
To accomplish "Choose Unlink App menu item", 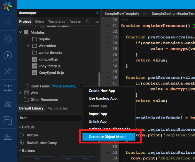I will (97, 121).
